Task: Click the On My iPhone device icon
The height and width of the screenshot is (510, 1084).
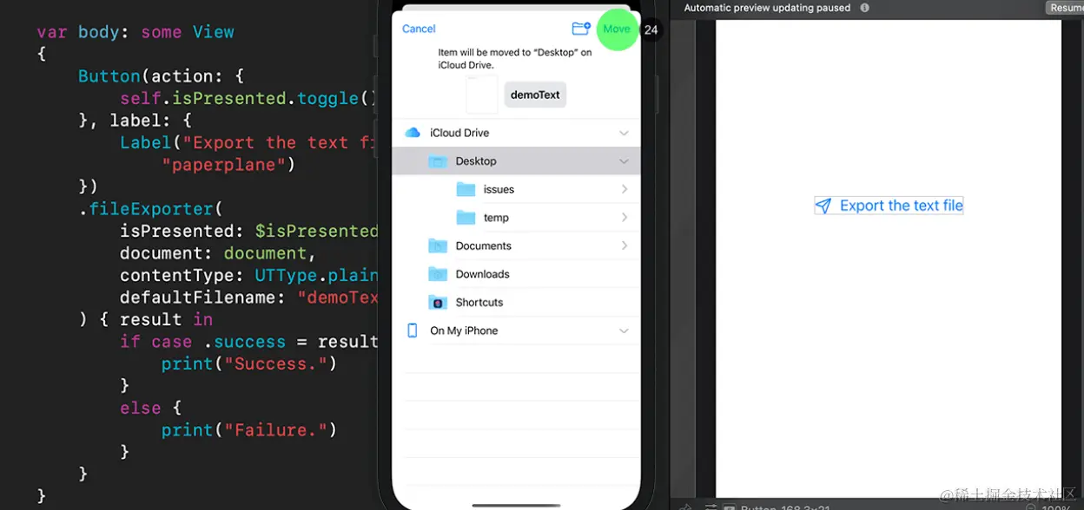Action: [x=413, y=330]
